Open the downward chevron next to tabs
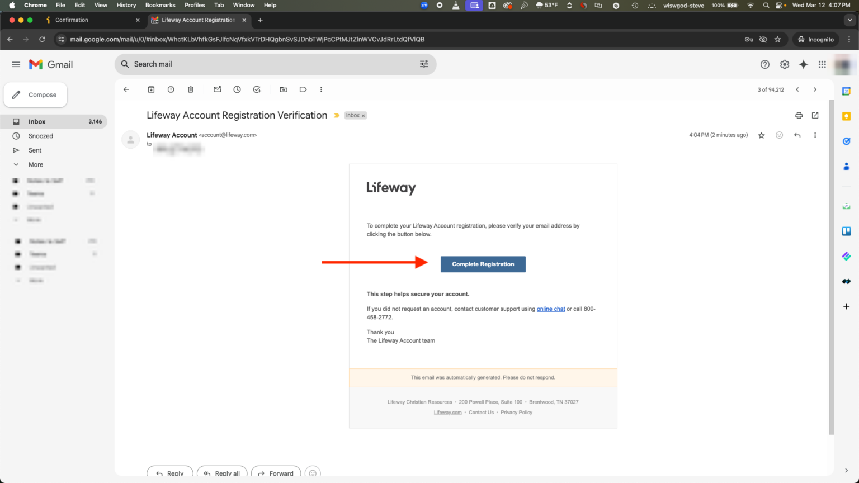The height and width of the screenshot is (483, 859). click(x=850, y=20)
